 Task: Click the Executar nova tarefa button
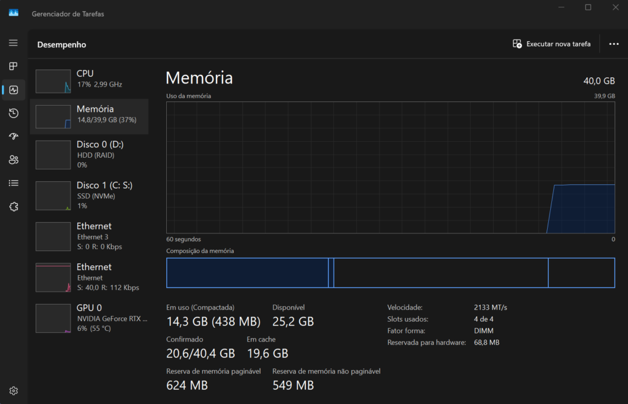click(x=551, y=44)
